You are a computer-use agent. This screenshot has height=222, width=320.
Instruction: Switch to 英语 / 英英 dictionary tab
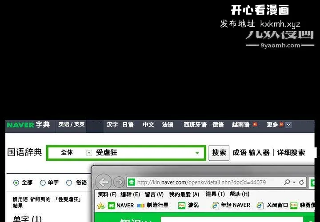click(71, 125)
